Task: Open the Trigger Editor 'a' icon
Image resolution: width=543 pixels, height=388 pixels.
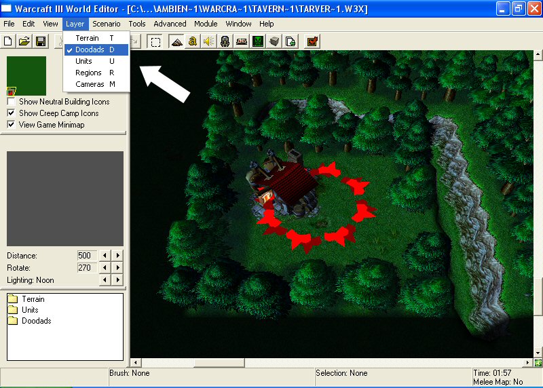Action: [x=193, y=42]
